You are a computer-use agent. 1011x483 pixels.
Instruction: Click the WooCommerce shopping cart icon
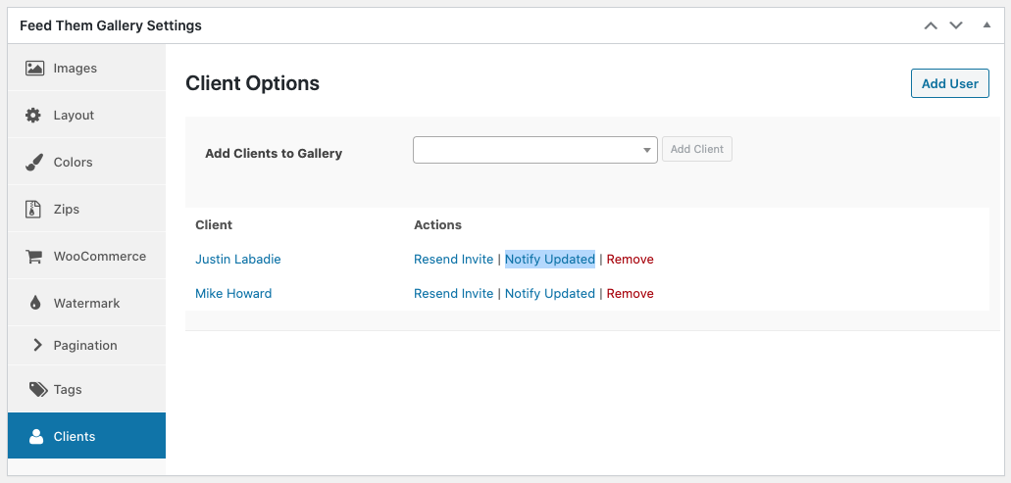coord(33,257)
